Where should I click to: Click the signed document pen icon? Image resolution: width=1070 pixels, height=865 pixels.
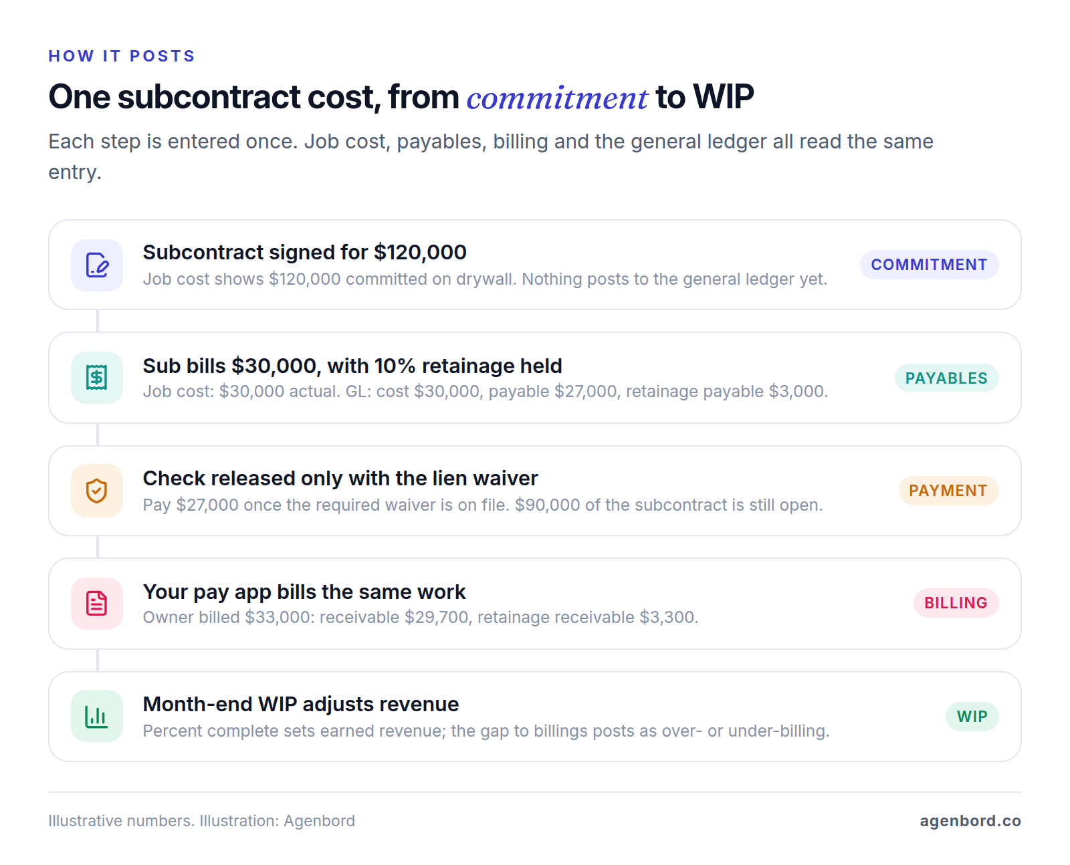97,265
